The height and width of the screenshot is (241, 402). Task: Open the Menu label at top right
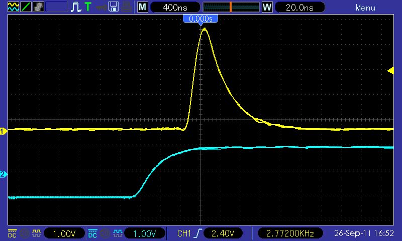[x=365, y=8]
